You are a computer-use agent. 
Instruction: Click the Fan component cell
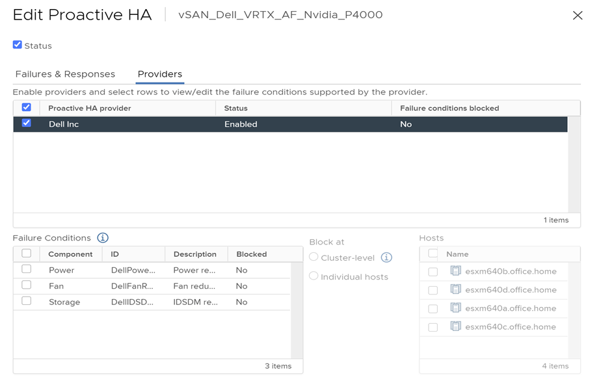[x=56, y=286]
